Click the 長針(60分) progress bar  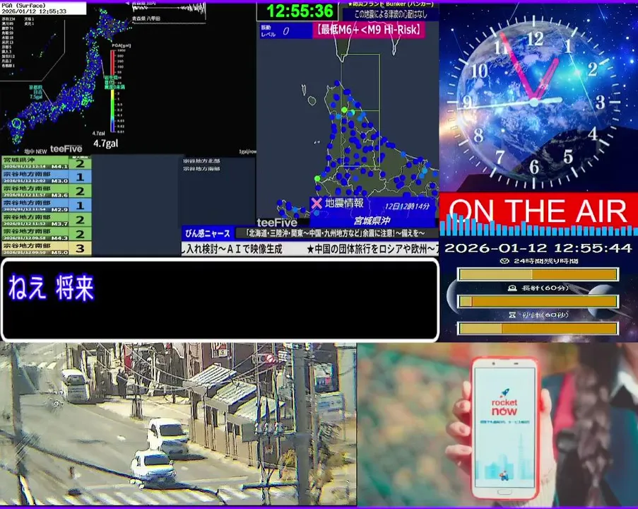pos(538,302)
